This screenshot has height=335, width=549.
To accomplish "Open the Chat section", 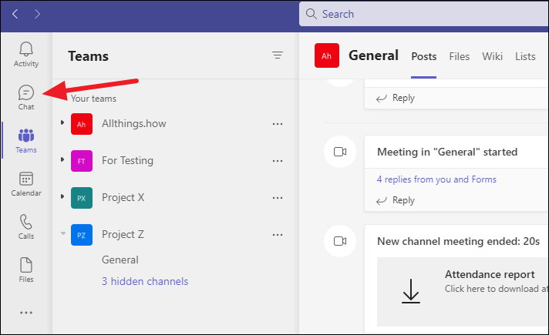I will click(x=26, y=97).
